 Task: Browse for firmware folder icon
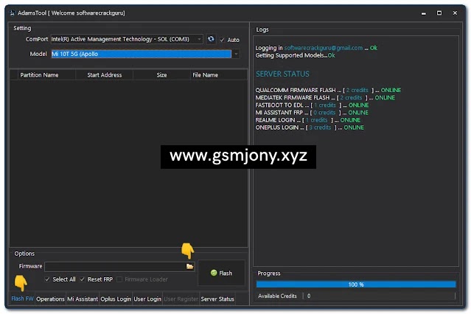189,266
